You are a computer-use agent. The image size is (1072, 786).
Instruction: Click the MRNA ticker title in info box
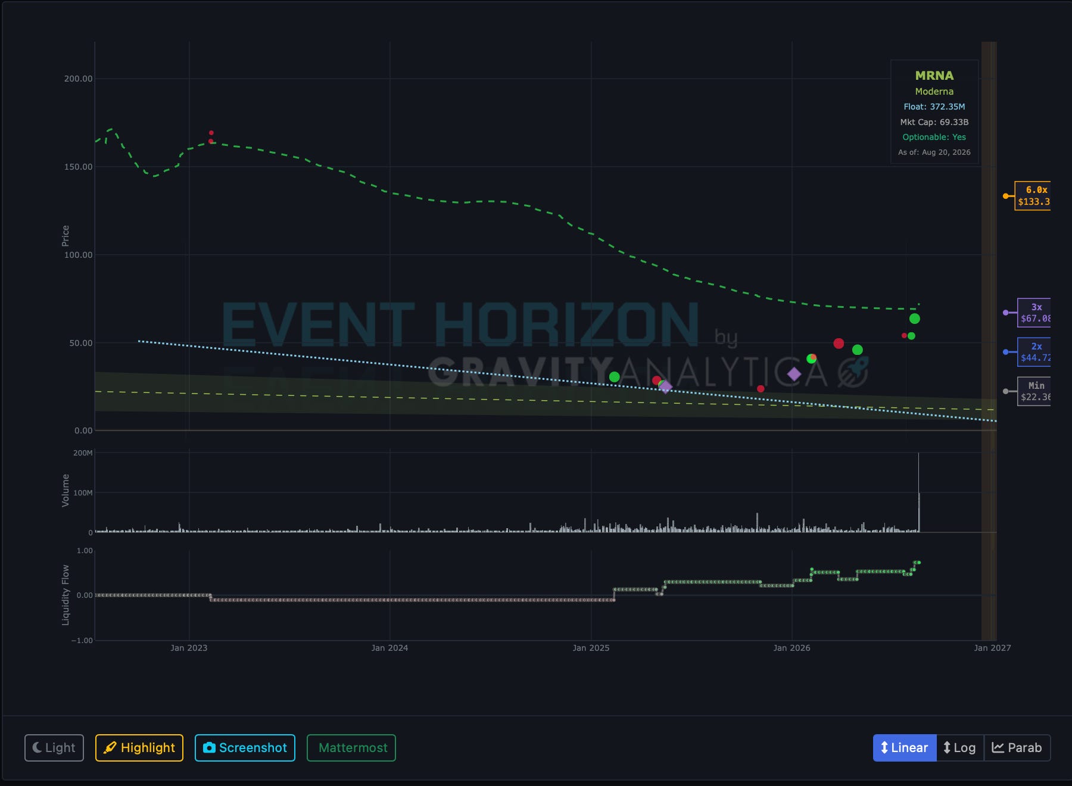(x=934, y=76)
